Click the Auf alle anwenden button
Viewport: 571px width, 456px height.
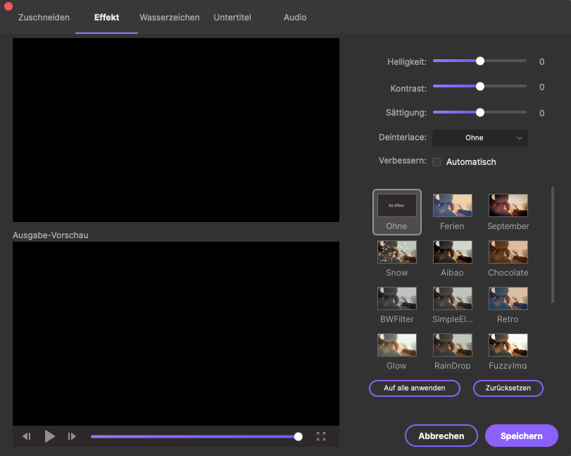pos(414,388)
